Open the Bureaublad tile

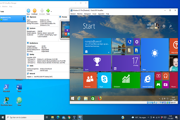tap(119, 46)
